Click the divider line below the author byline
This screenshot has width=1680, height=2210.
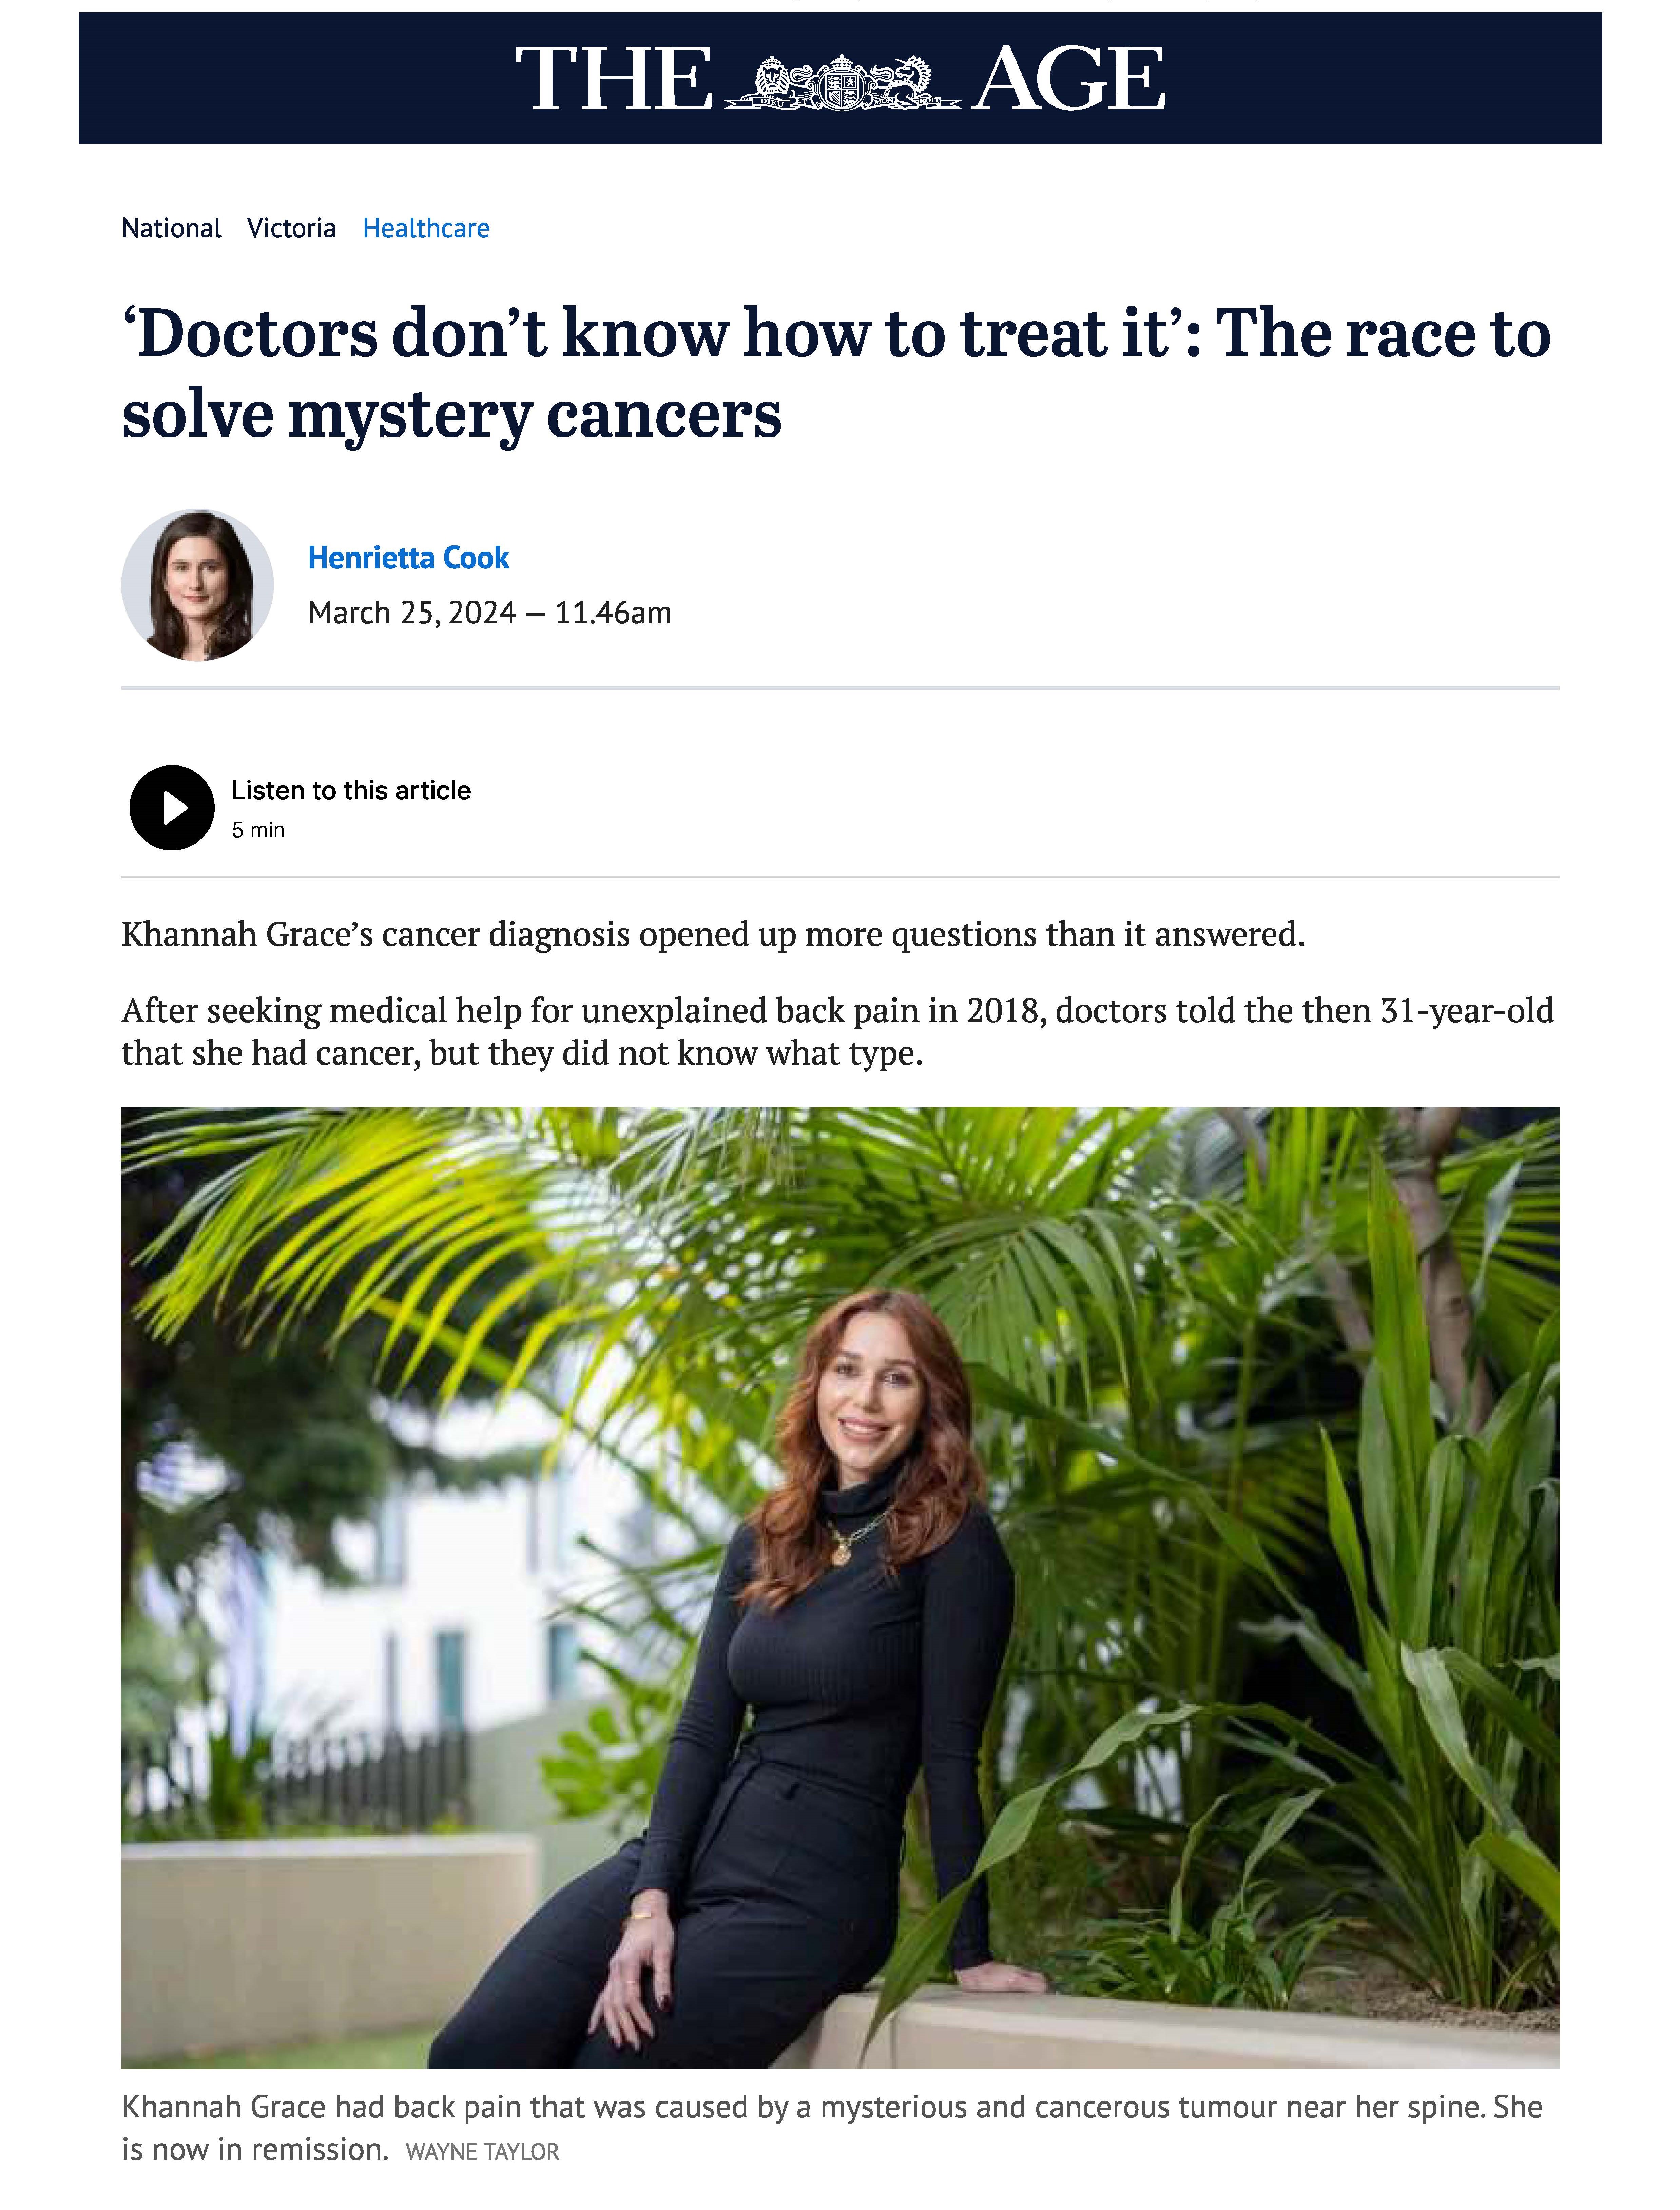[840, 688]
